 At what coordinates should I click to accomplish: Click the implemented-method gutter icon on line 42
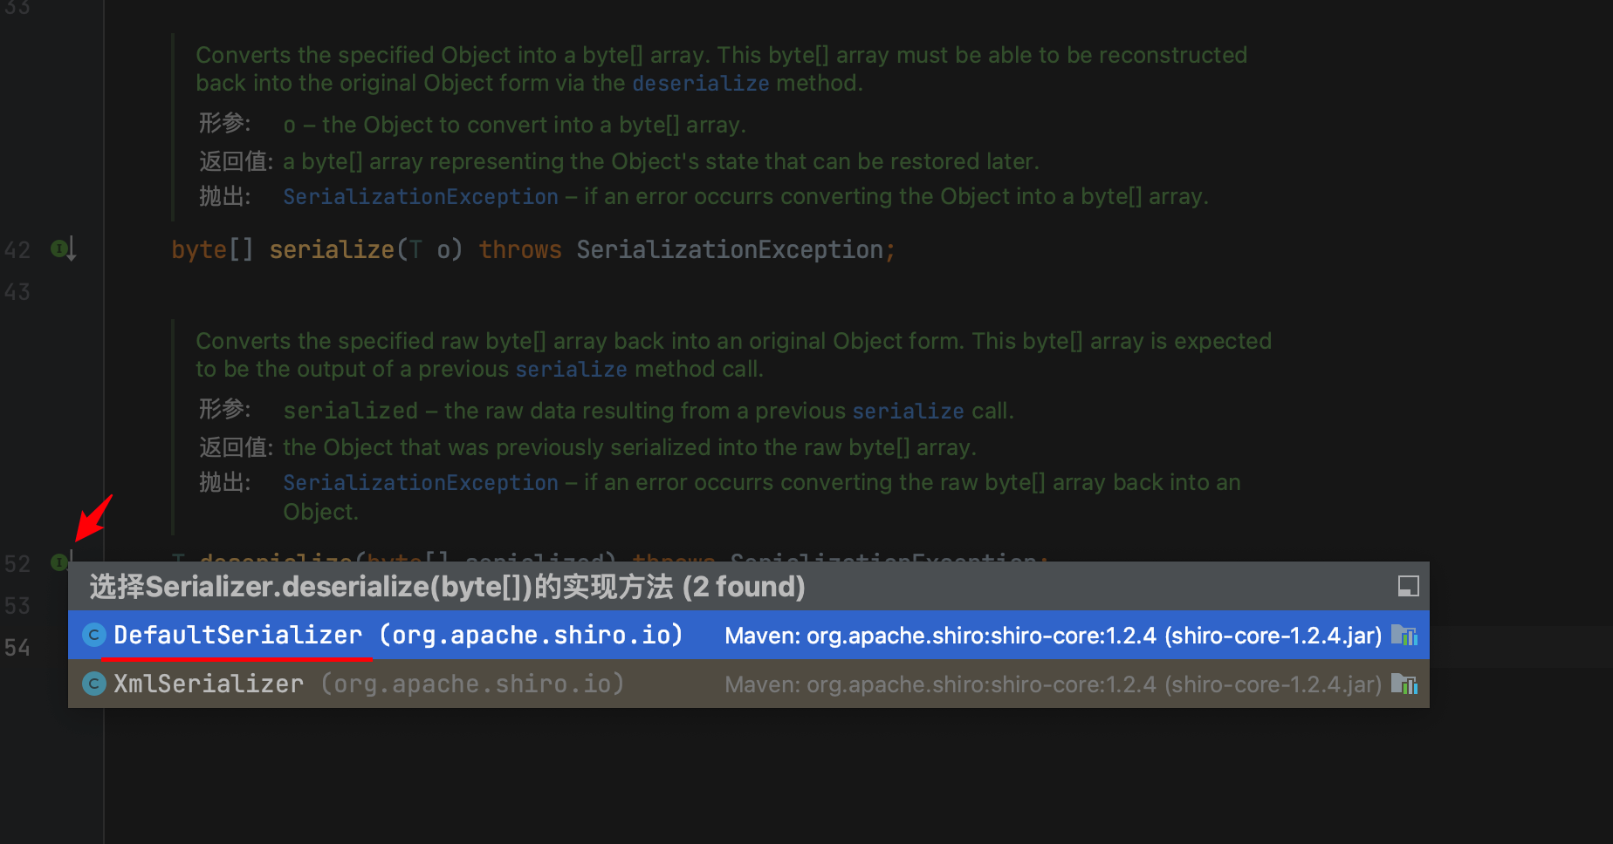[x=63, y=249]
